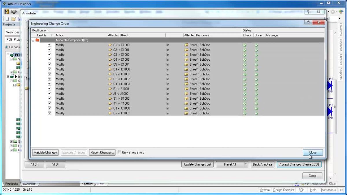Uncheck the Enable checkbox for C2 -> C1001
This screenshot has height=195, width=347.
click(x=49, y=50)
